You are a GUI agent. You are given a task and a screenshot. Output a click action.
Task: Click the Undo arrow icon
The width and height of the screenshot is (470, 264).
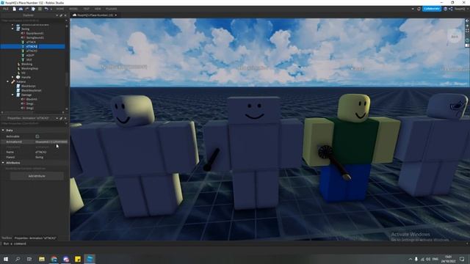tap(46, 9)
